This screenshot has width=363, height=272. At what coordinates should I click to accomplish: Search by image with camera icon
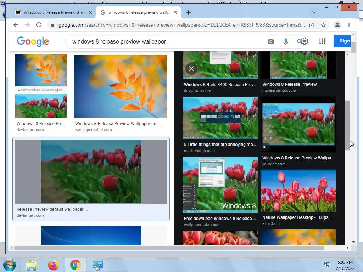[270, 42]
